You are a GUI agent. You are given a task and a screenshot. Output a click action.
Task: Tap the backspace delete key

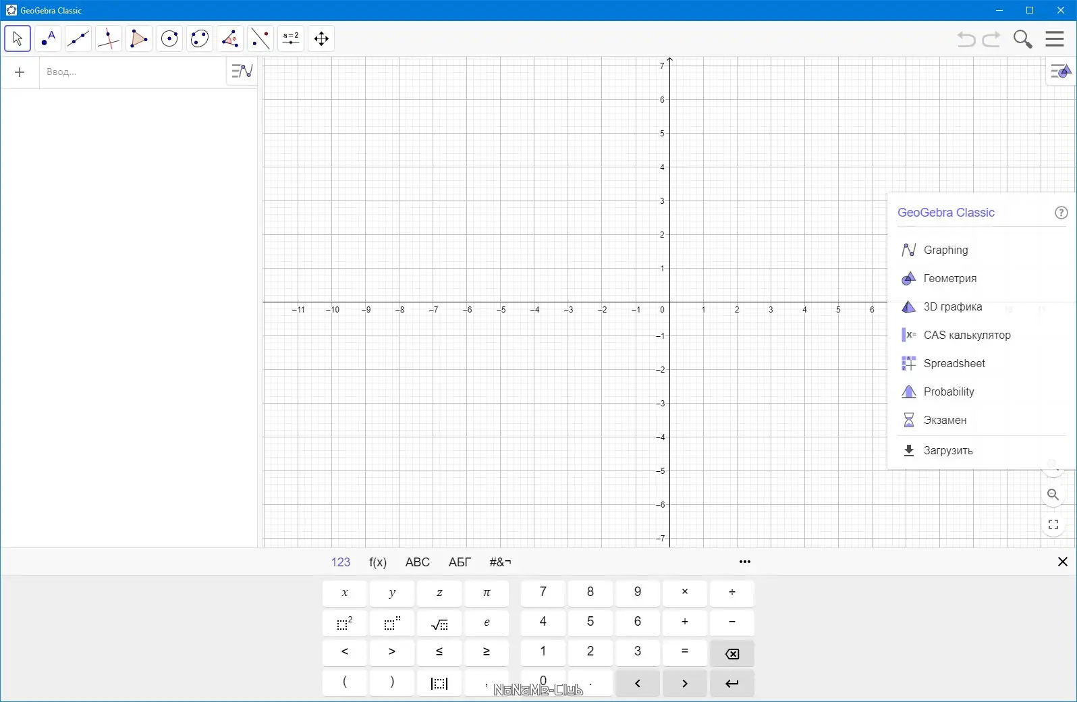732,653
